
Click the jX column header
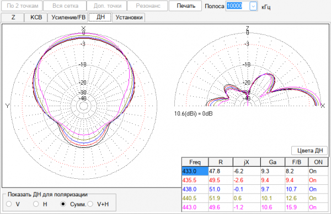(247, 162)
